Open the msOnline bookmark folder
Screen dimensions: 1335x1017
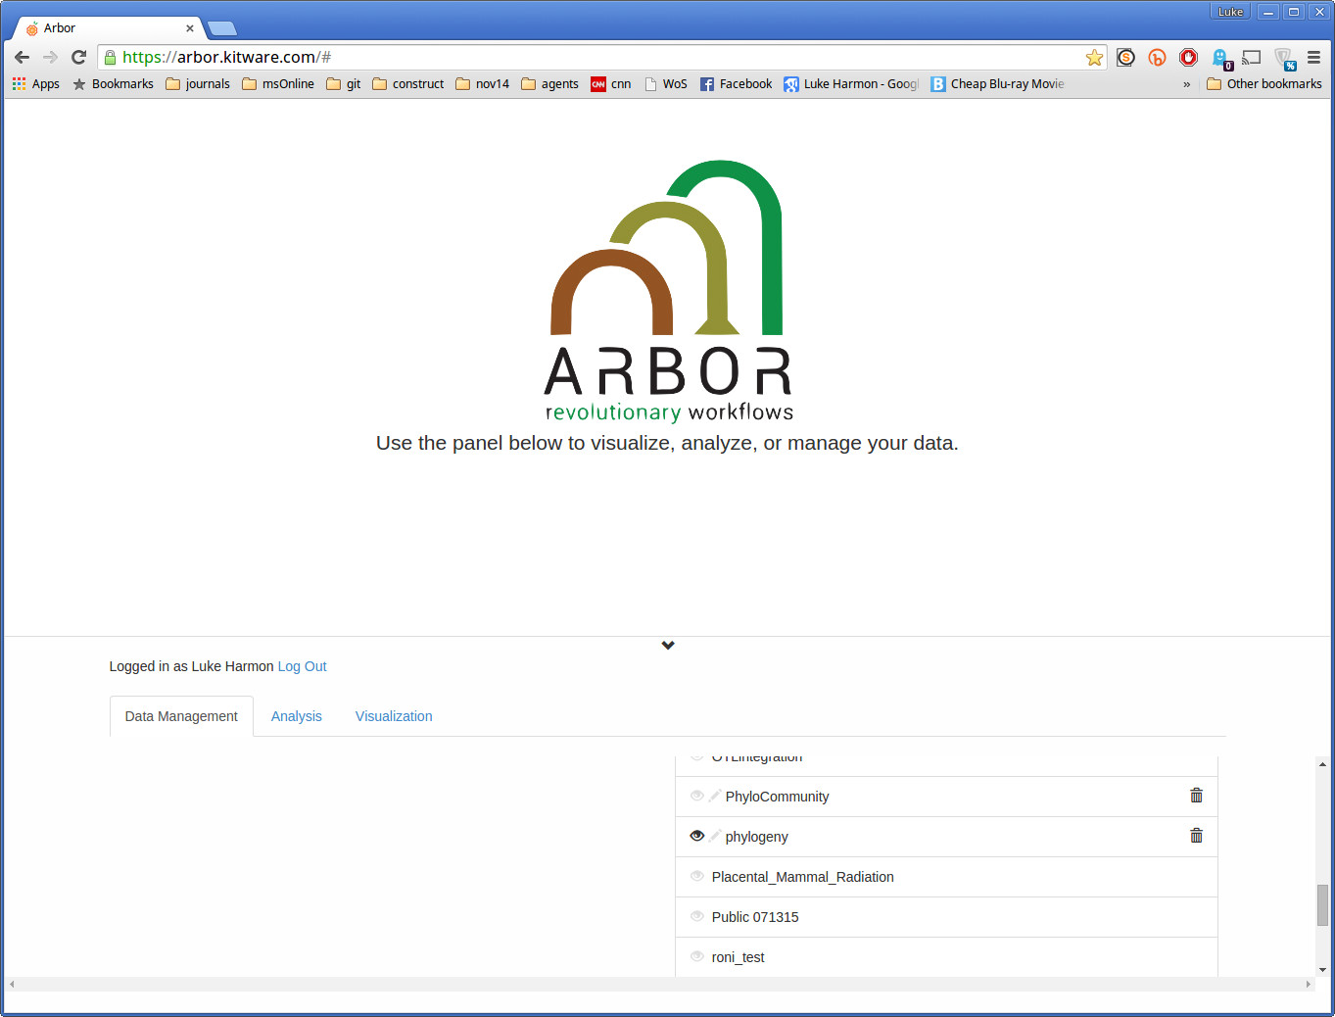coord(278,84)
